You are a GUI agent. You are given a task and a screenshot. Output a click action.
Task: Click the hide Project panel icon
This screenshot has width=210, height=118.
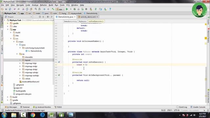(x=52, y=17)
